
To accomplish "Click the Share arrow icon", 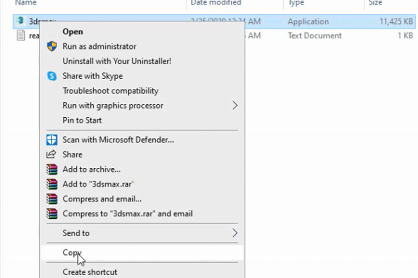I will pos(51,154).
